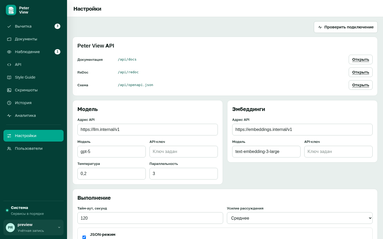383x239 pixels.
Task: Click the JSON-режим label
Action: tap(103, 234)
